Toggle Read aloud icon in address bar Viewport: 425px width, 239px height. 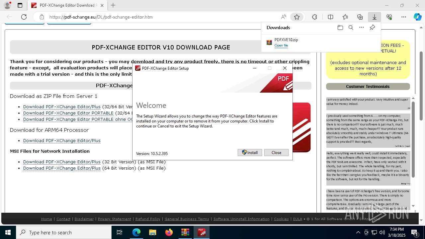click(284, 17)
